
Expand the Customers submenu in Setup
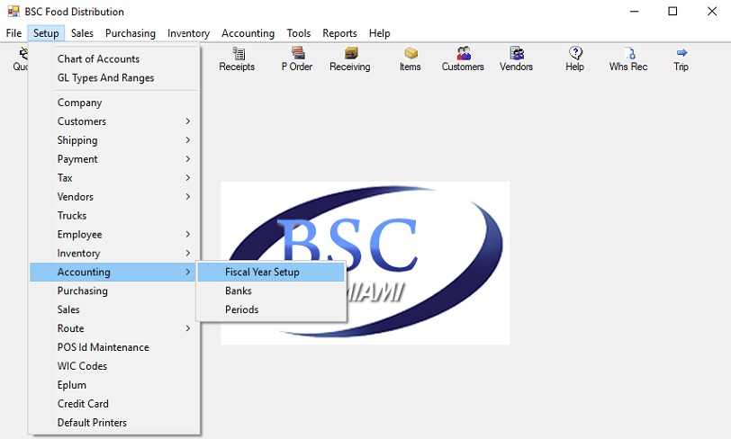[114, 121]
